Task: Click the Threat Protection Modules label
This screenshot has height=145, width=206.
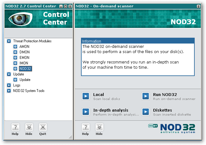Action: coord(32,41)
